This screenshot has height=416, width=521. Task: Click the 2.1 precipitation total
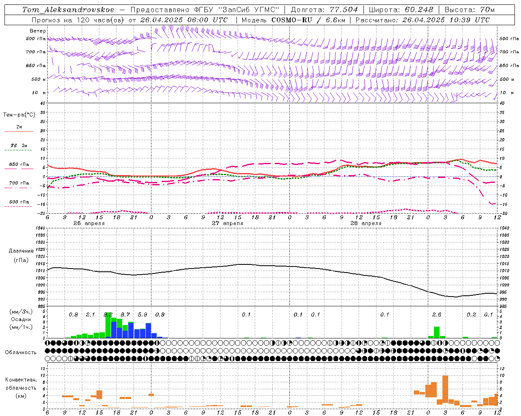(90, 315)
